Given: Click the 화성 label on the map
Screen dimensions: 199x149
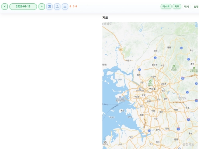Looking at the screenshot, I should click(x=142, y=115).
